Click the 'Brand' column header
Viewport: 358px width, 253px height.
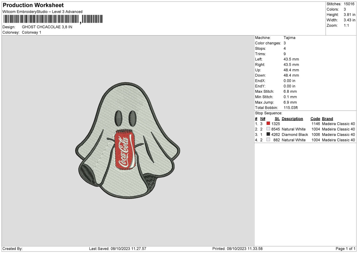[328, 118]
